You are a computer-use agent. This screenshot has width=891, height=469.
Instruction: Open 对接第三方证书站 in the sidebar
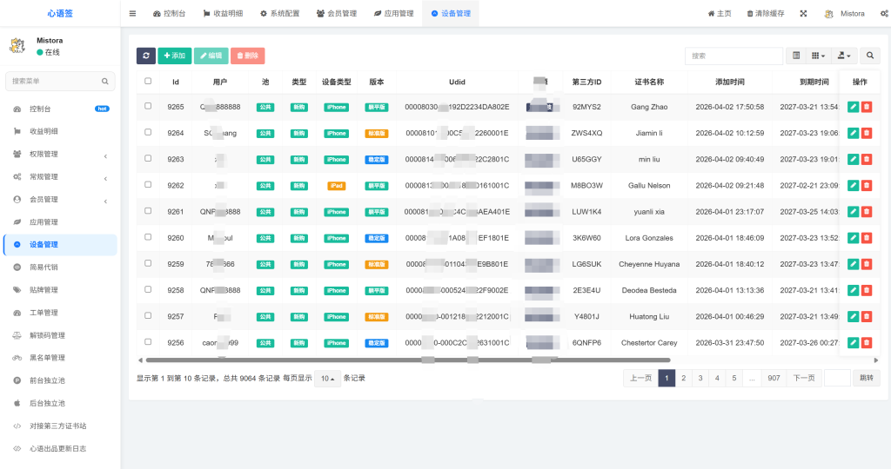pyautogui.click(x=60, y=426)
